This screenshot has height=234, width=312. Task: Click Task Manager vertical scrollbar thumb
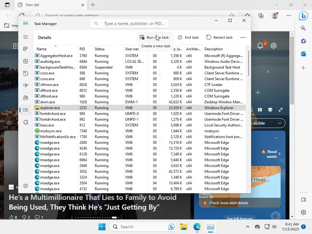248,63
